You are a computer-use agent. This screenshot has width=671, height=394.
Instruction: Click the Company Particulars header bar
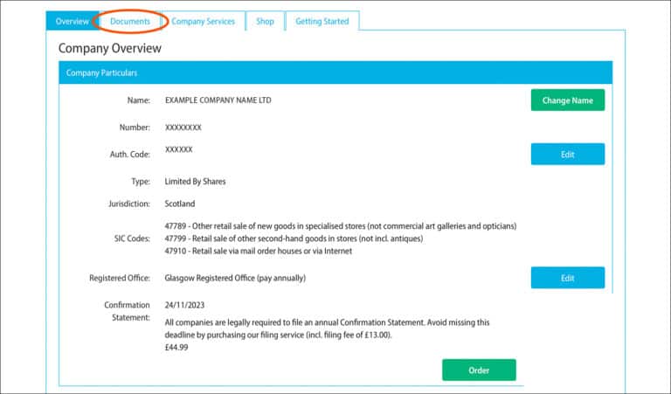click(x=335, y=73)
